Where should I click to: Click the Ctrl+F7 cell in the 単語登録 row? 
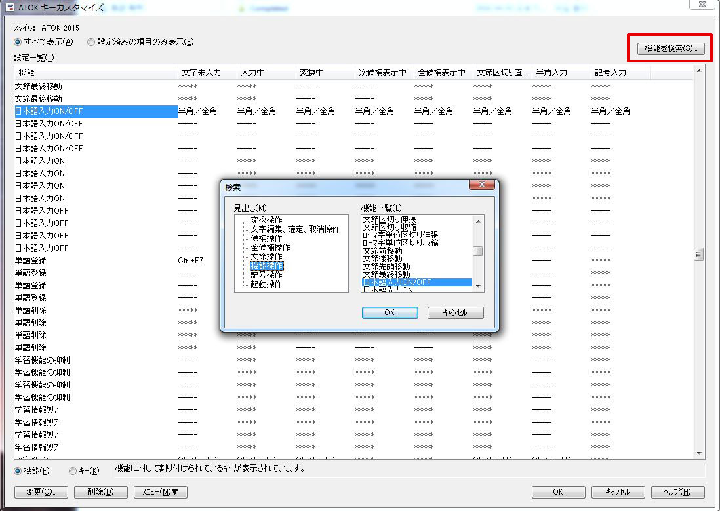click(x=191, y=261)
